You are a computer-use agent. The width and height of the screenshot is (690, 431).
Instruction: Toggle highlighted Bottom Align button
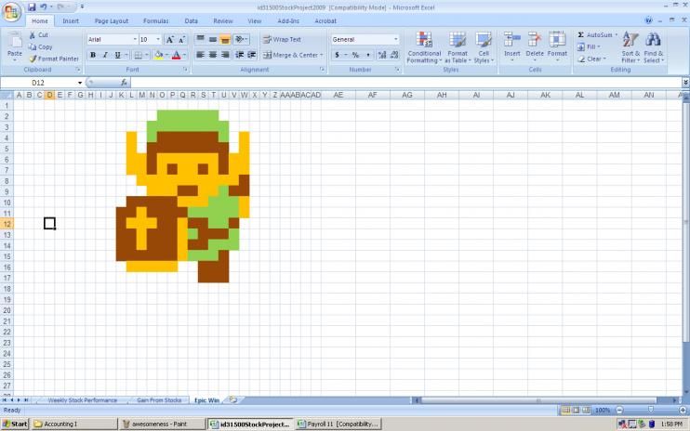tap(225, 40)
